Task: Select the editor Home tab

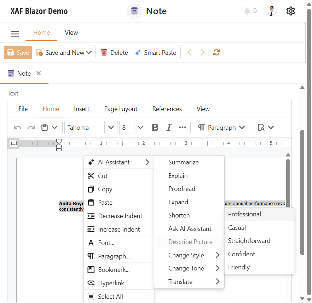Action: 51,109
